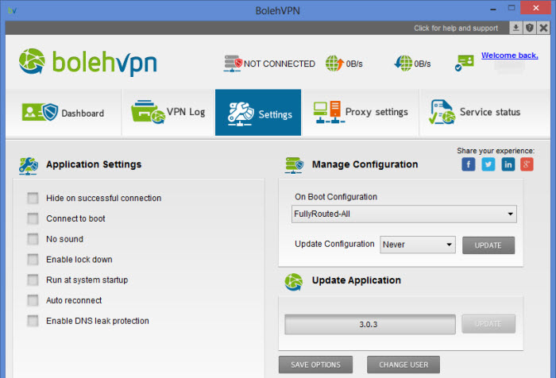This screenshot has width=556, height=378.
Task: Click the 3.0.3 version progress bar
Action: point(370,324)
